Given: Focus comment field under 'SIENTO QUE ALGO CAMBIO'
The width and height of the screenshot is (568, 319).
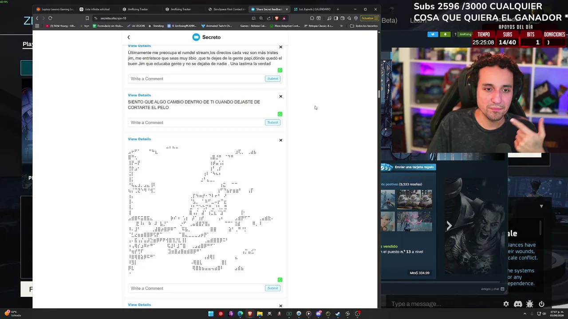Looking at the screenshot, I should [x=196, y=123].
